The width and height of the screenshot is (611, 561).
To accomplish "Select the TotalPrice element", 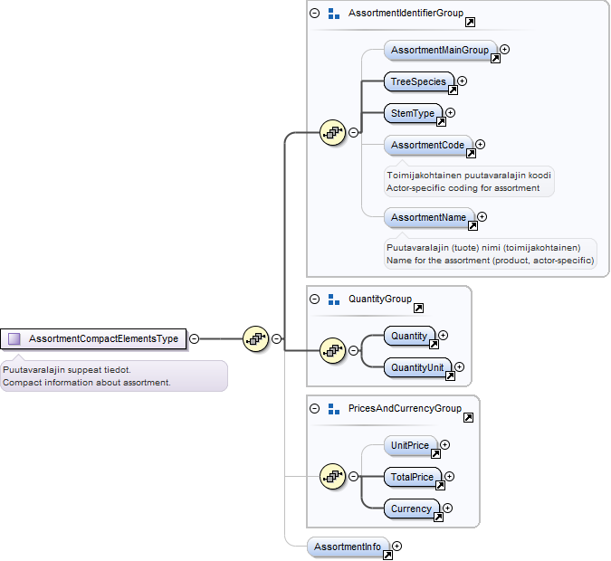I will tap(413, 477).
